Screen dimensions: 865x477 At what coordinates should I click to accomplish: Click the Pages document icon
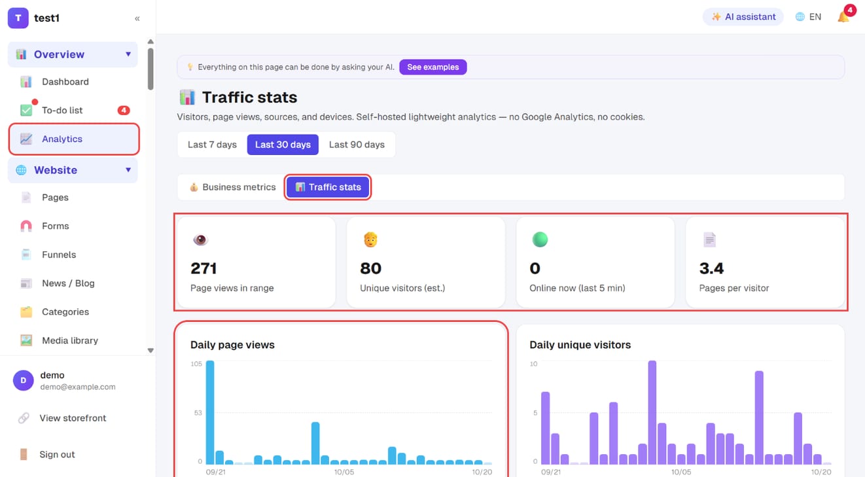coord(26,198)
